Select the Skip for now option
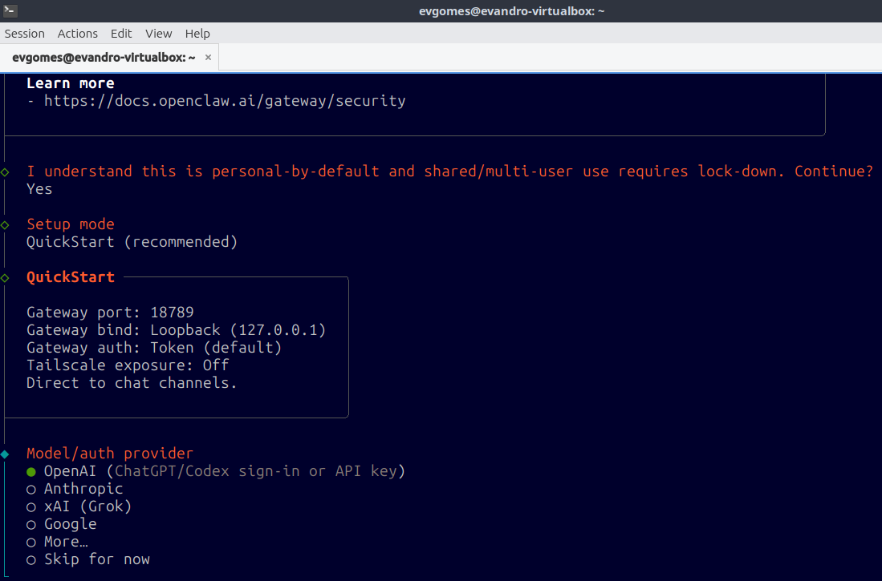Viewport: 882px width, 581px height. [x=88, y=559]
